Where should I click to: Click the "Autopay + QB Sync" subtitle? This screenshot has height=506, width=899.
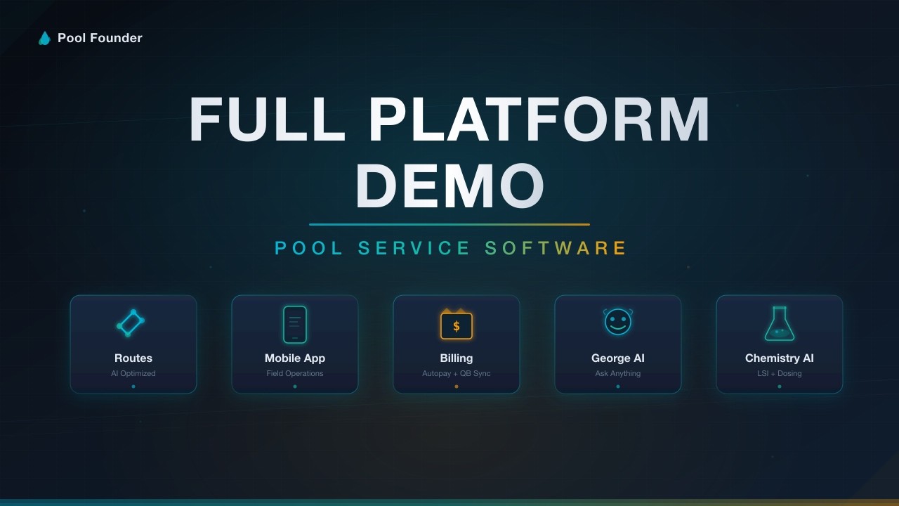click(x=457, y=373)
